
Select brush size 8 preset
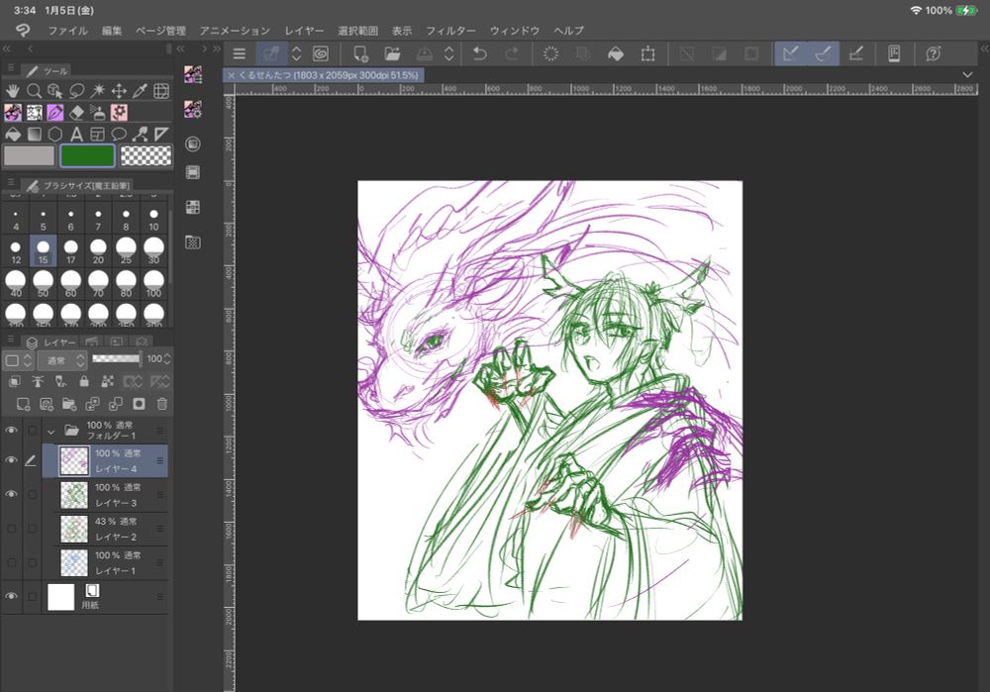(x=127, y=220)
